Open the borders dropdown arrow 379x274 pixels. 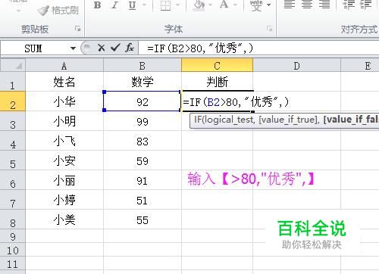click(177, 5)
